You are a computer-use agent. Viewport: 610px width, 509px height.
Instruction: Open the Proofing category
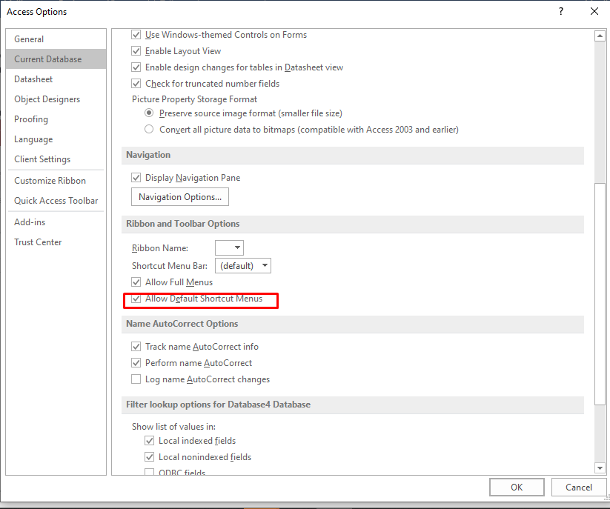pyautogui.click(x=56, y=119)
